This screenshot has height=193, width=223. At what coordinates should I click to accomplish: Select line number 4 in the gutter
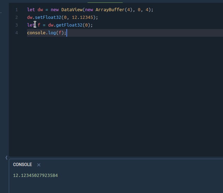[x=17, y=33]
